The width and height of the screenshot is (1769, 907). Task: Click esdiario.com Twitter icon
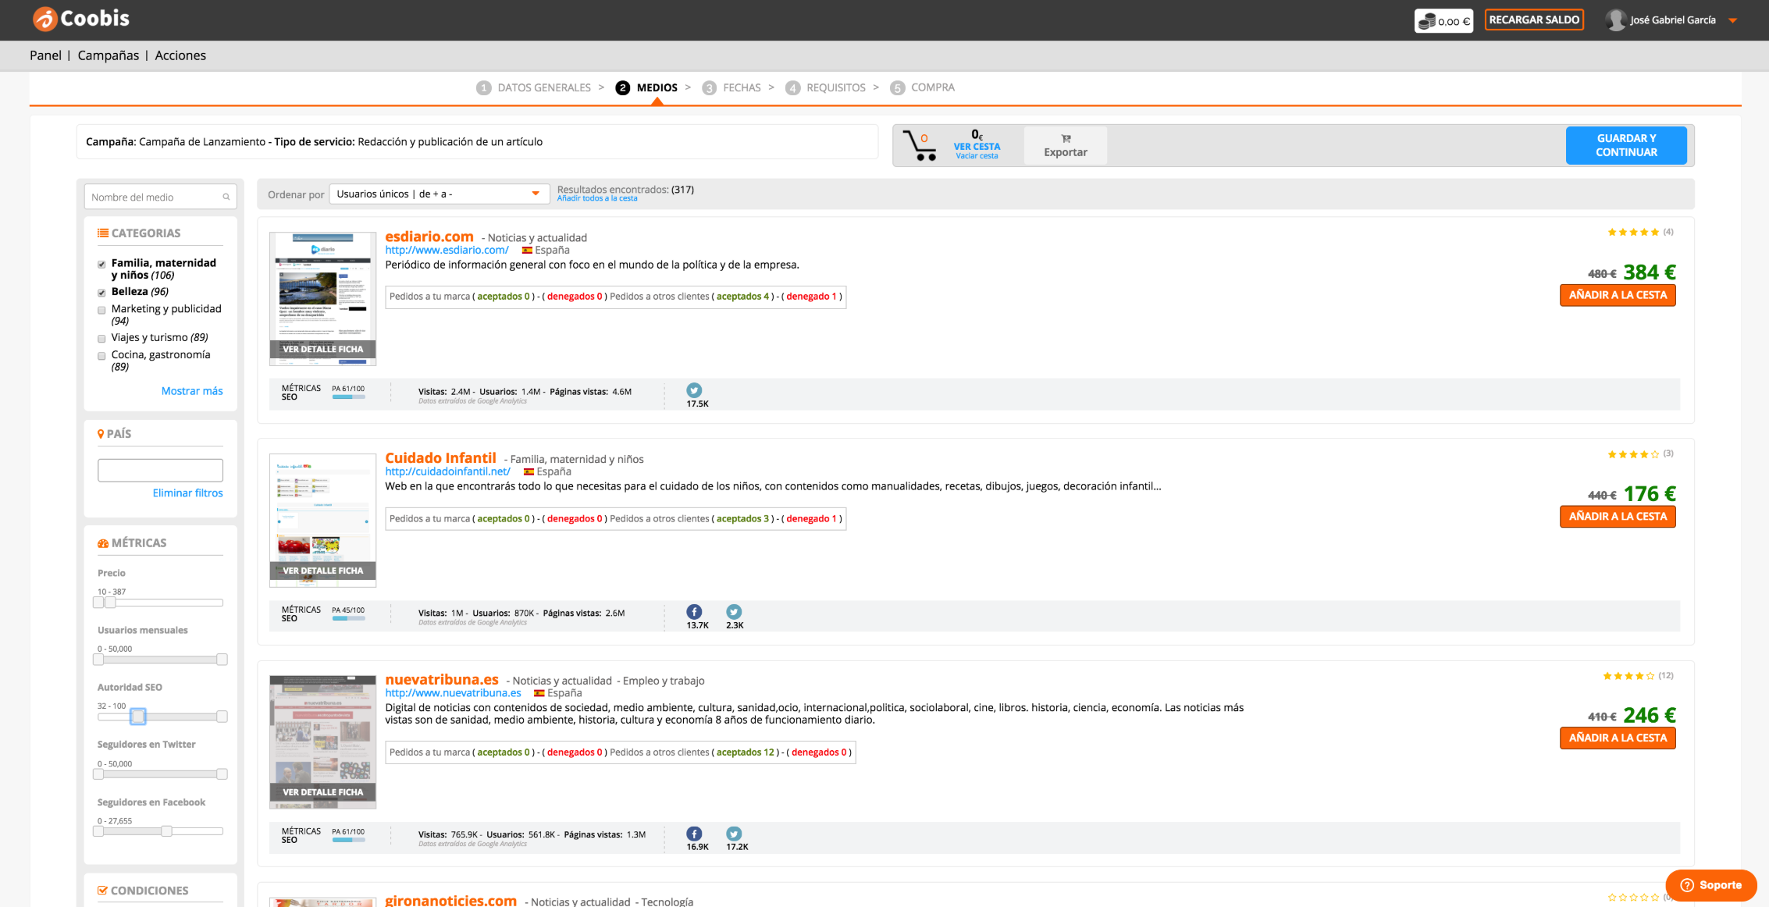tap(694, 390)
